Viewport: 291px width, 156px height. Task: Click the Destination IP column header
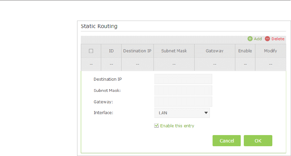137,51
